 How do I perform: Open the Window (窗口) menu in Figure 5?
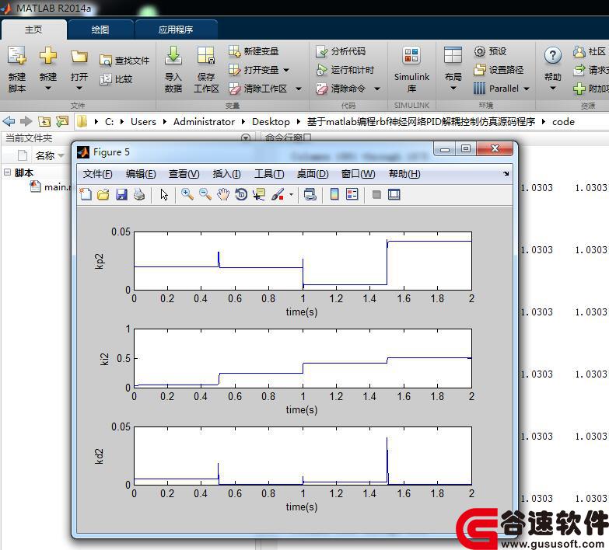pos(358,174)
